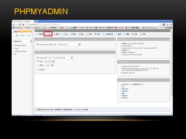Expand bookmarks overflow chevron in bookmarks bar

[x=160, y=28]
